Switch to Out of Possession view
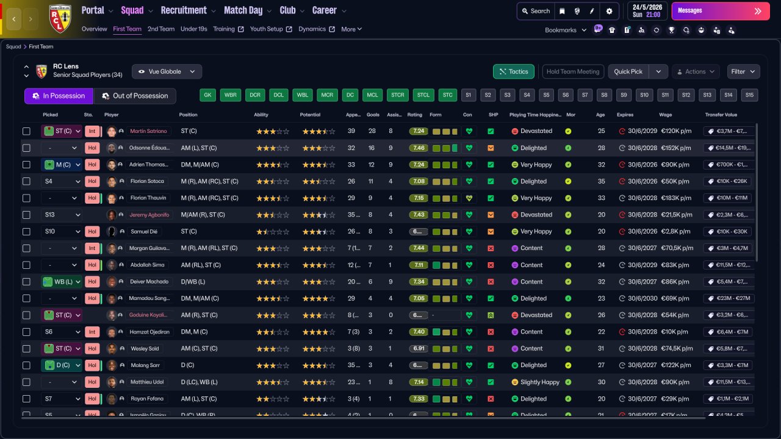The width and height of the screenshot is (781, 439). [x=134, y=96]
